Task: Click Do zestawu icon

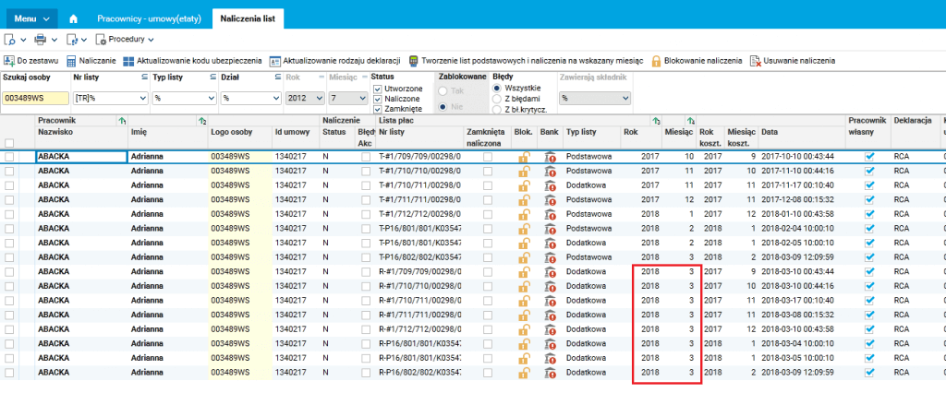Action: [x=9, y=61]
